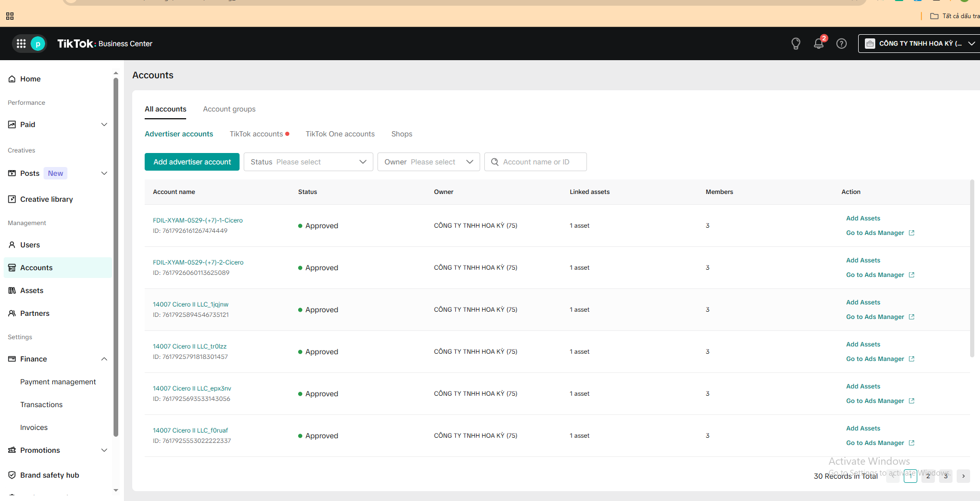This screenshot has width=980, height=501.
Task: Click the Users person icon
Action: pos(12,245)
